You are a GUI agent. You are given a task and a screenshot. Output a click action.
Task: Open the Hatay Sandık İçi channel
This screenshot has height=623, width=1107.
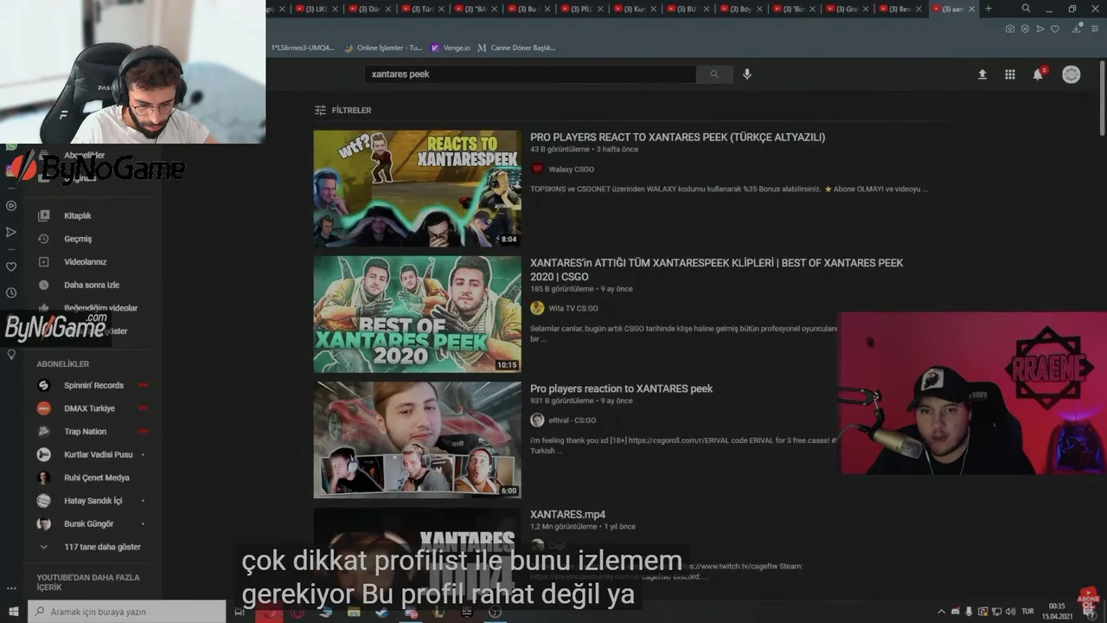[93, 501]
